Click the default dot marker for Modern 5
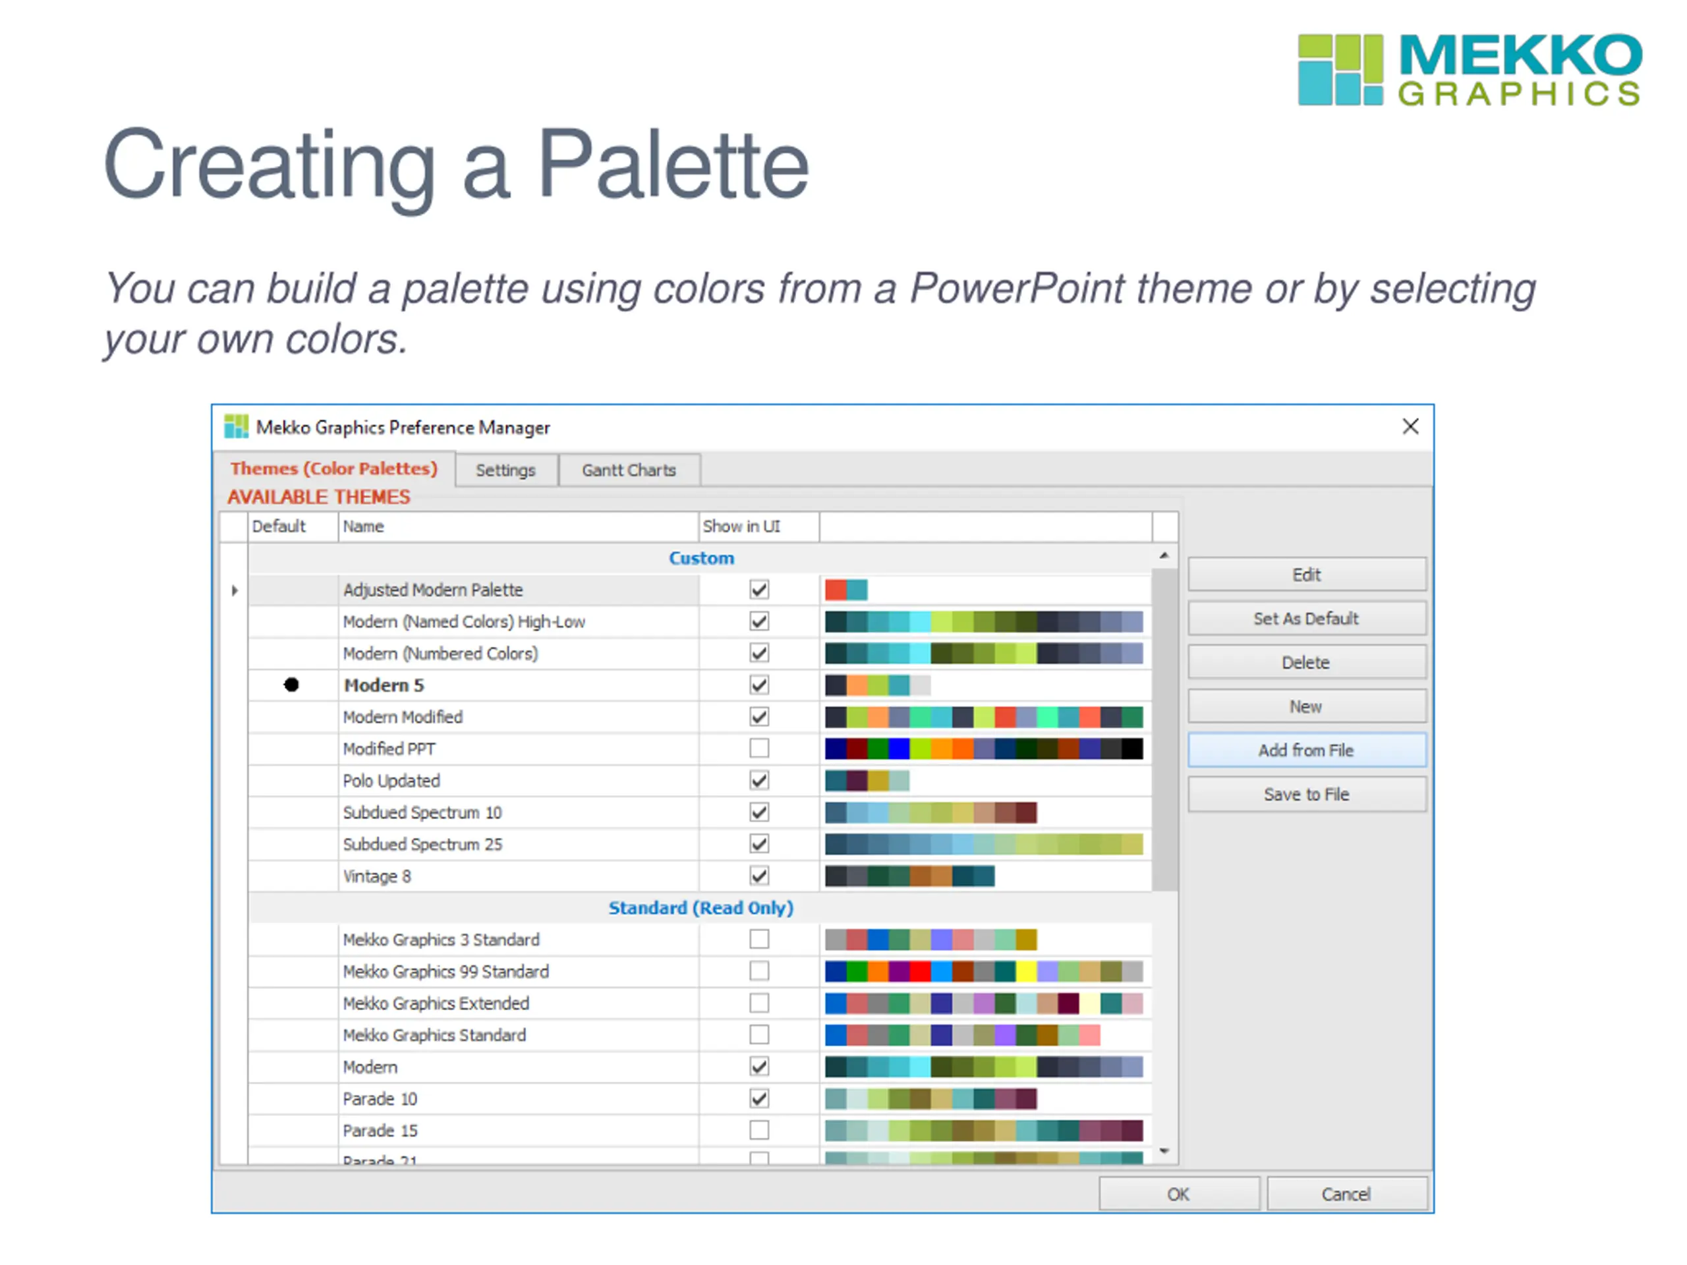The height and width of the screenshot is (1265, 1687). pos(291,685)
